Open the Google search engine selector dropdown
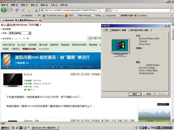Screen dimensions: 174x130 click(109, 10)
